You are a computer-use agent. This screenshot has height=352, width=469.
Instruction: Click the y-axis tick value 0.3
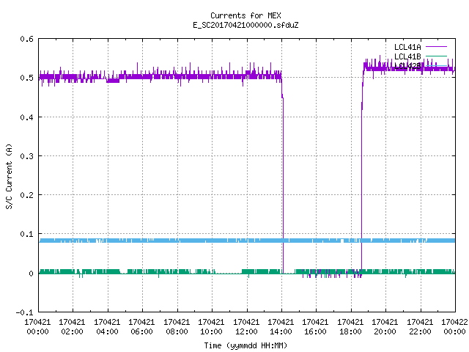tap(26, 156)
